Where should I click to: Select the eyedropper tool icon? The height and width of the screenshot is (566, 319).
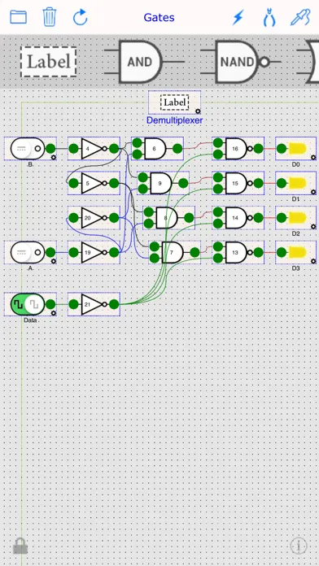pyautogui.click(x=300, y=17)
